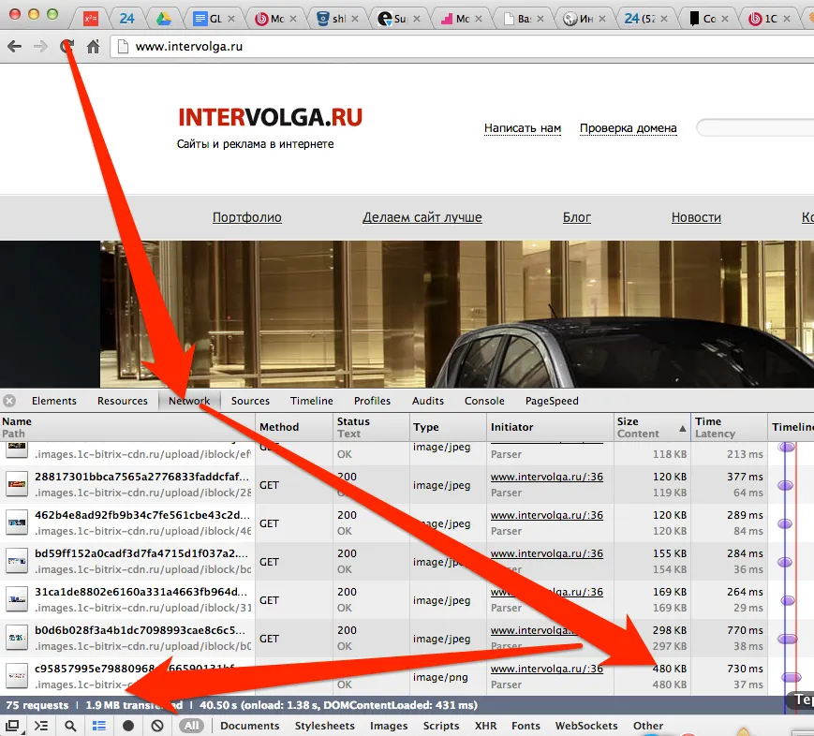Open the Портфолио section
Screen dimensions: 814x736
(x=247, y=217)
